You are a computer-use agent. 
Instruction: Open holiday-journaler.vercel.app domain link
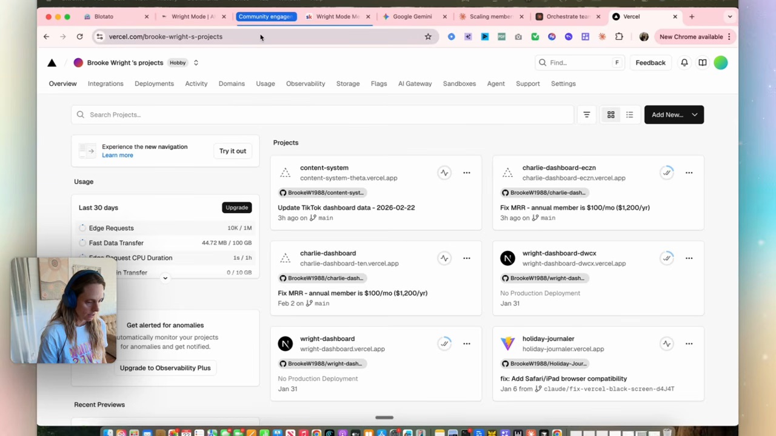click(x=563, y=349)
